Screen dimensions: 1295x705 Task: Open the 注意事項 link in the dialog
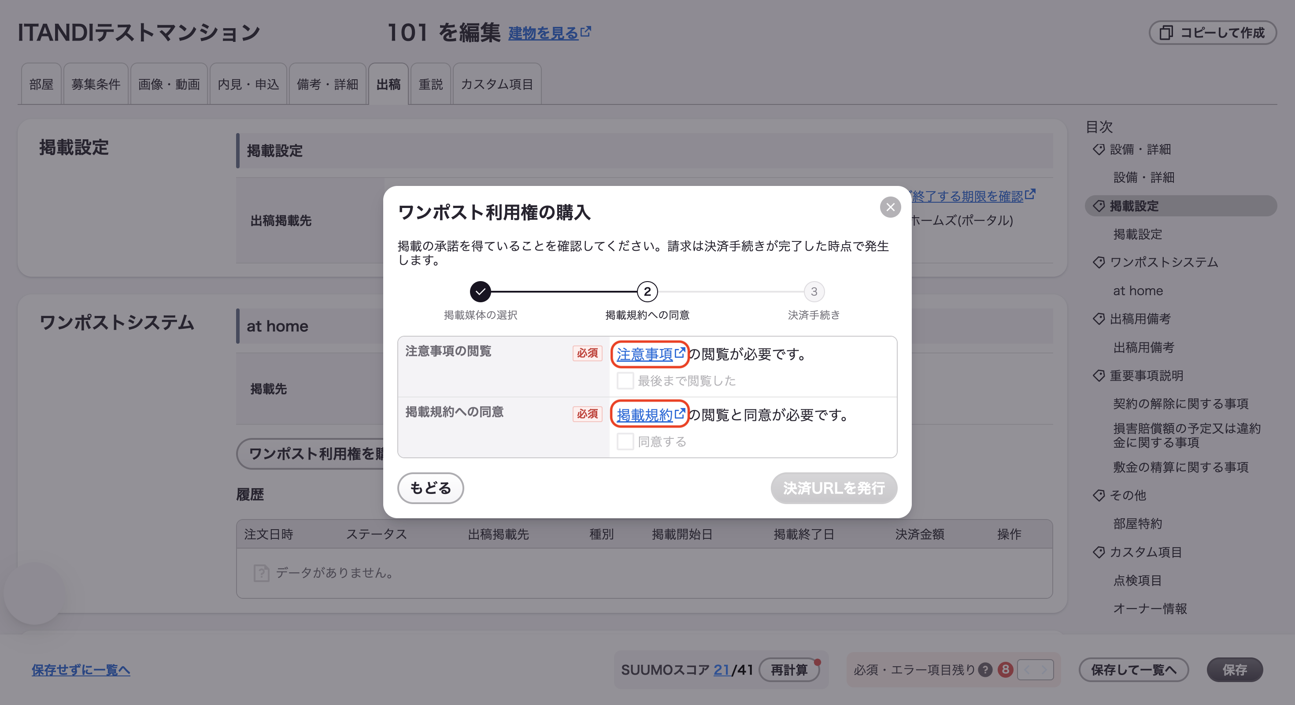pos(650,354)
